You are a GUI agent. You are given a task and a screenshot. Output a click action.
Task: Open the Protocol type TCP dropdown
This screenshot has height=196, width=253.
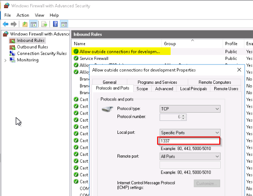pyautogui.click(x=190, y=109)
